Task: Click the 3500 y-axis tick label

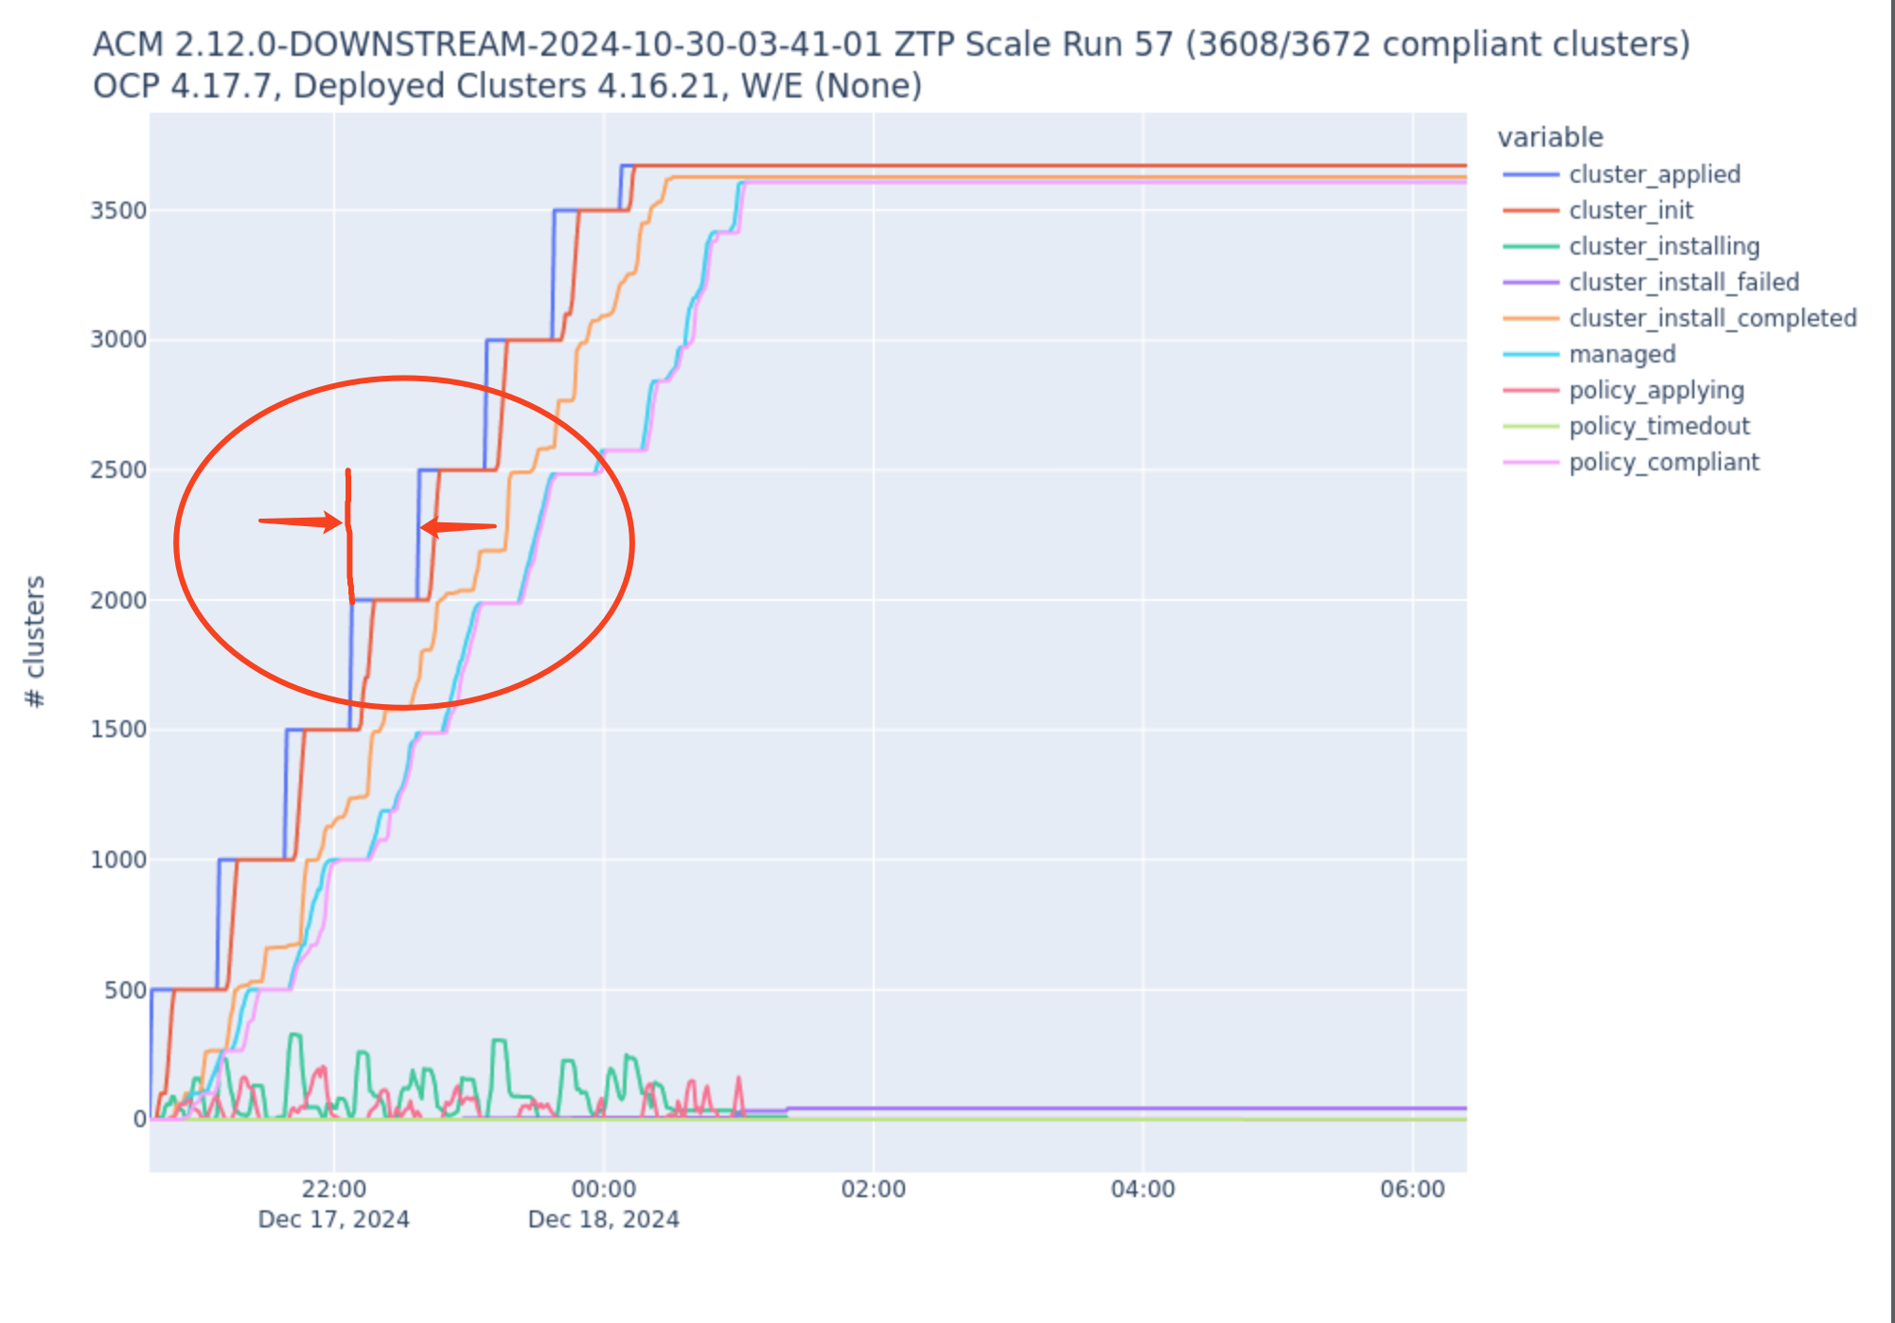Action: tap(118, 210)
